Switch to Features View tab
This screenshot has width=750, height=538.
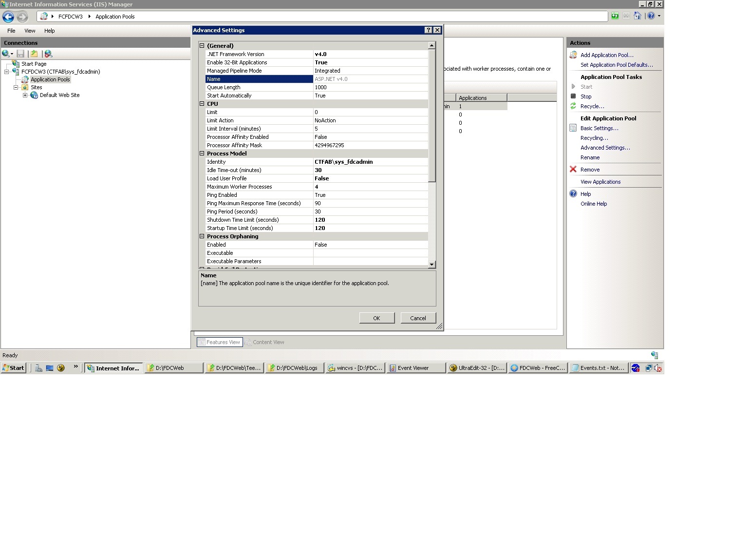tap(219, 342)
